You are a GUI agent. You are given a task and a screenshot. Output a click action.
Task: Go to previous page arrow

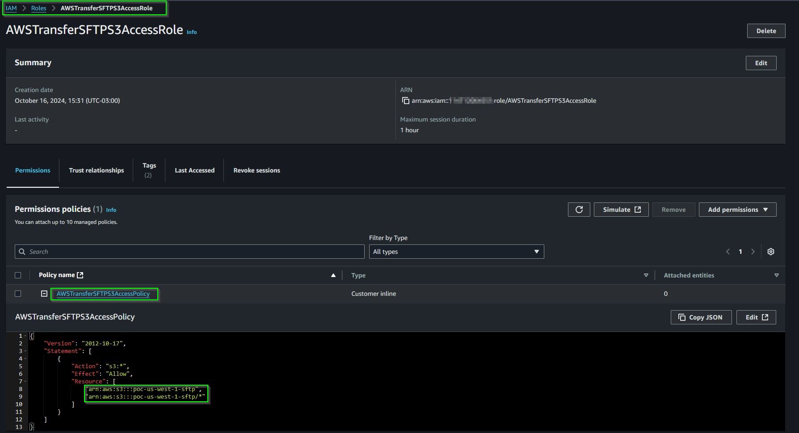pos(728,252)
